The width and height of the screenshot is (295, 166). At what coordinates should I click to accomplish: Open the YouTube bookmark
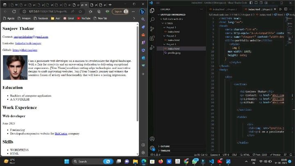coord(84,18)
